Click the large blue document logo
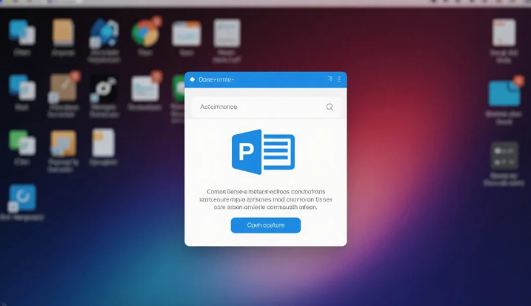The width and height of the screenshot is (531, 306). coord(263,153)
